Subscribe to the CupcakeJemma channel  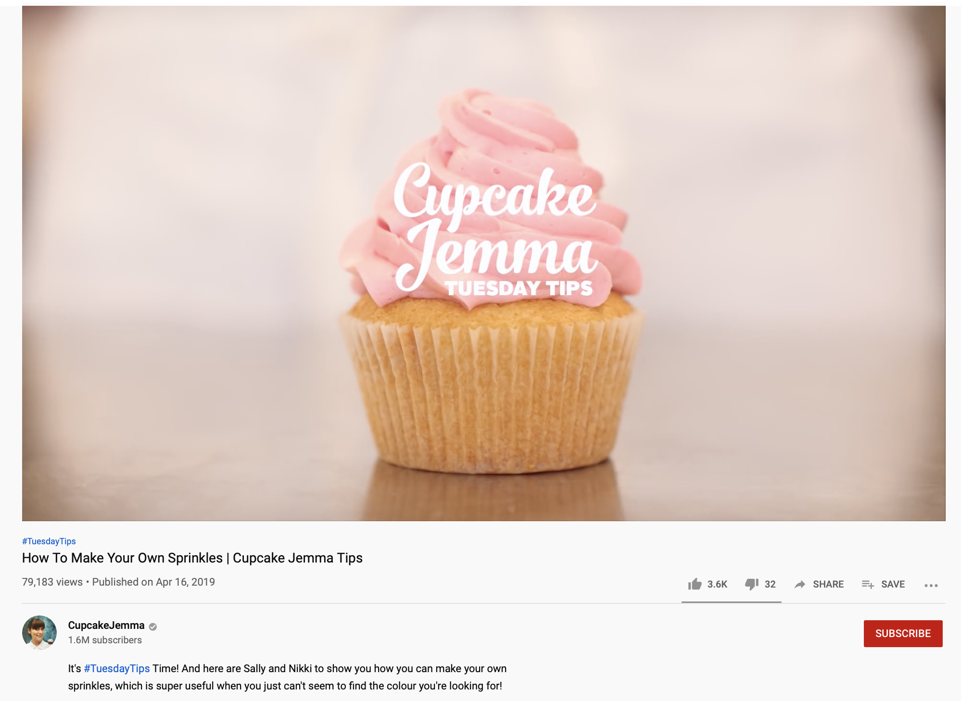click(903, 633)
